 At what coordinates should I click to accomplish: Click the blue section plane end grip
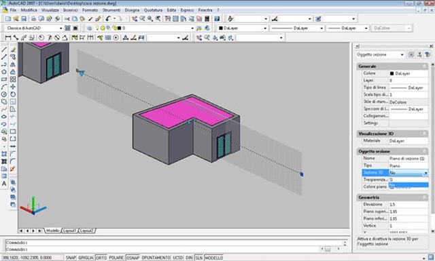click(x=302, y=174)
